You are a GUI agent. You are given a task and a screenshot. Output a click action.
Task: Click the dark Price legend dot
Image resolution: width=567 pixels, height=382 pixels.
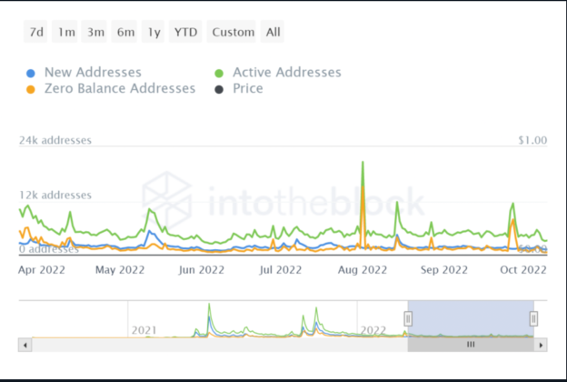click(219, 89)
